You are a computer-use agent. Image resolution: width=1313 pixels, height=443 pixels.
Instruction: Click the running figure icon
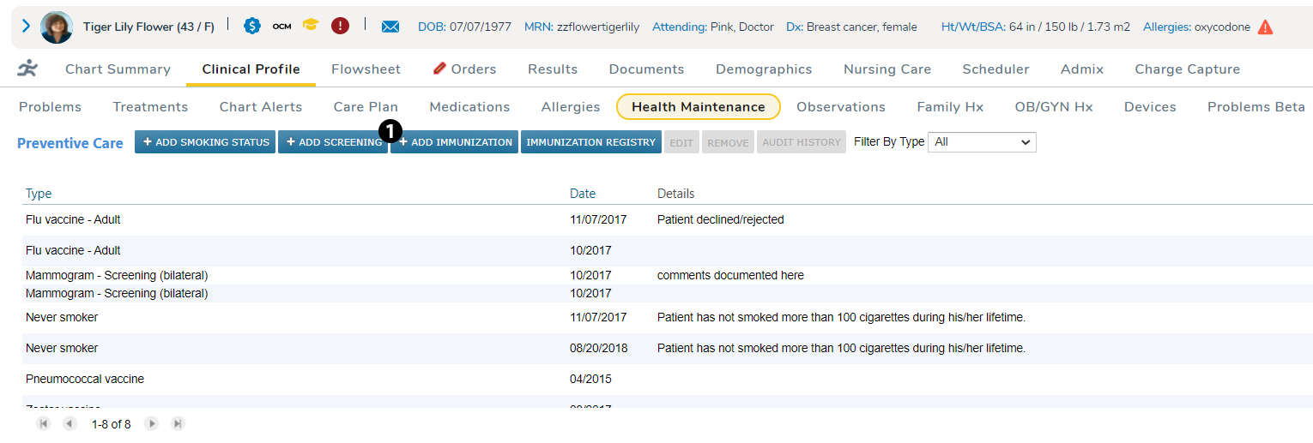coord(27,69)
